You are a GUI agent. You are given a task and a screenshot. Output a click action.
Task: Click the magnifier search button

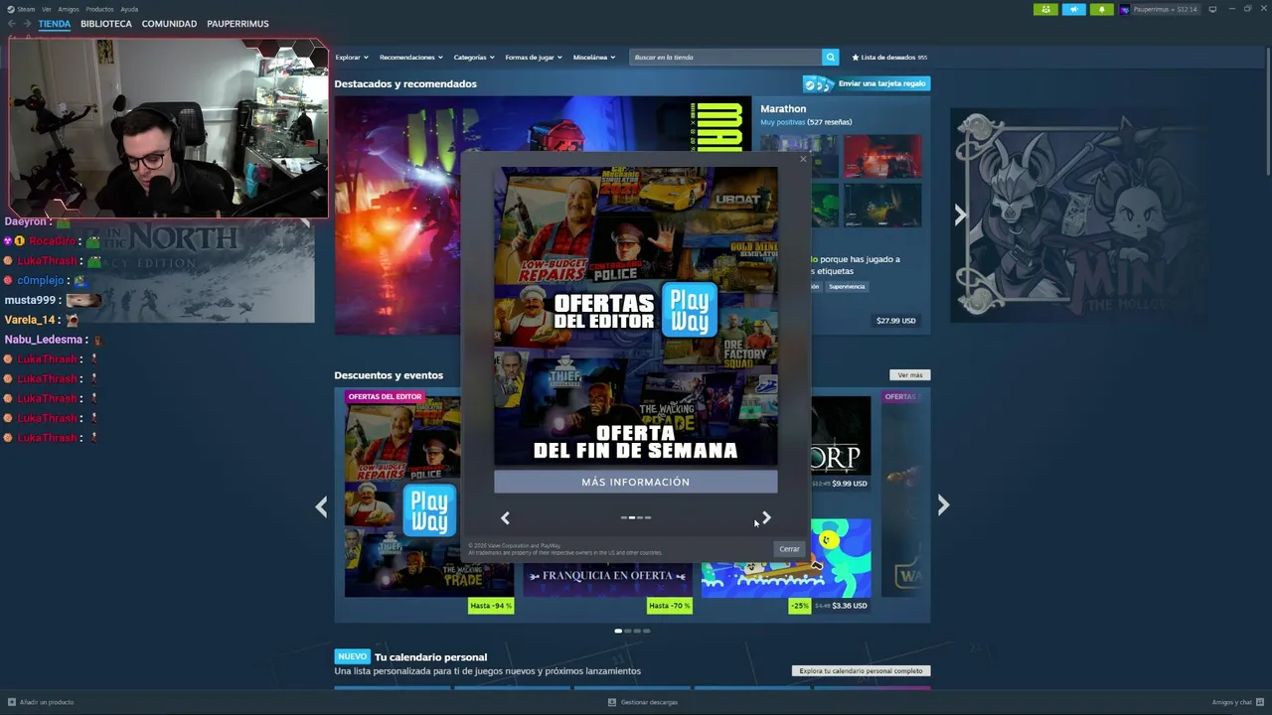[x=831, y=58]
